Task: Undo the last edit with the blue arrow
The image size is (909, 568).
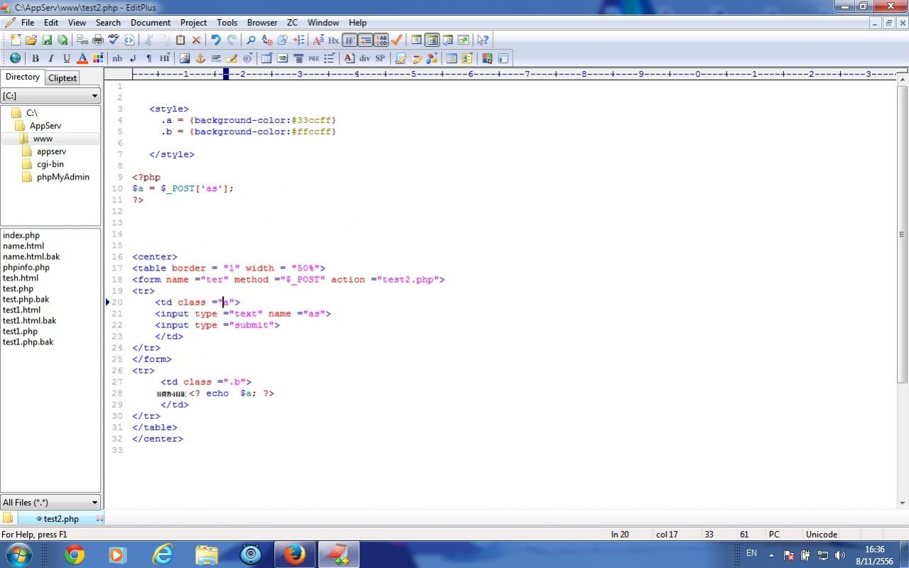Action: 216,40
